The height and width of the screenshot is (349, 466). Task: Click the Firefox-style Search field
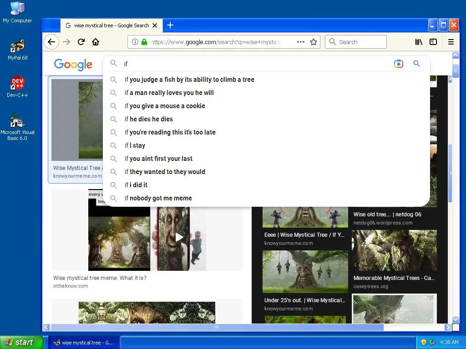[356, 42]
